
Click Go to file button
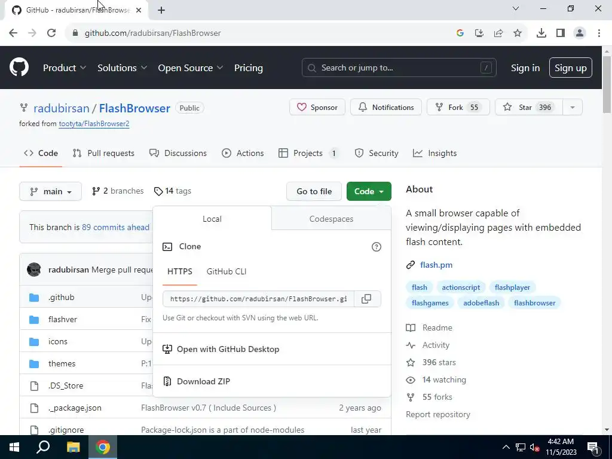coord(314,191)
